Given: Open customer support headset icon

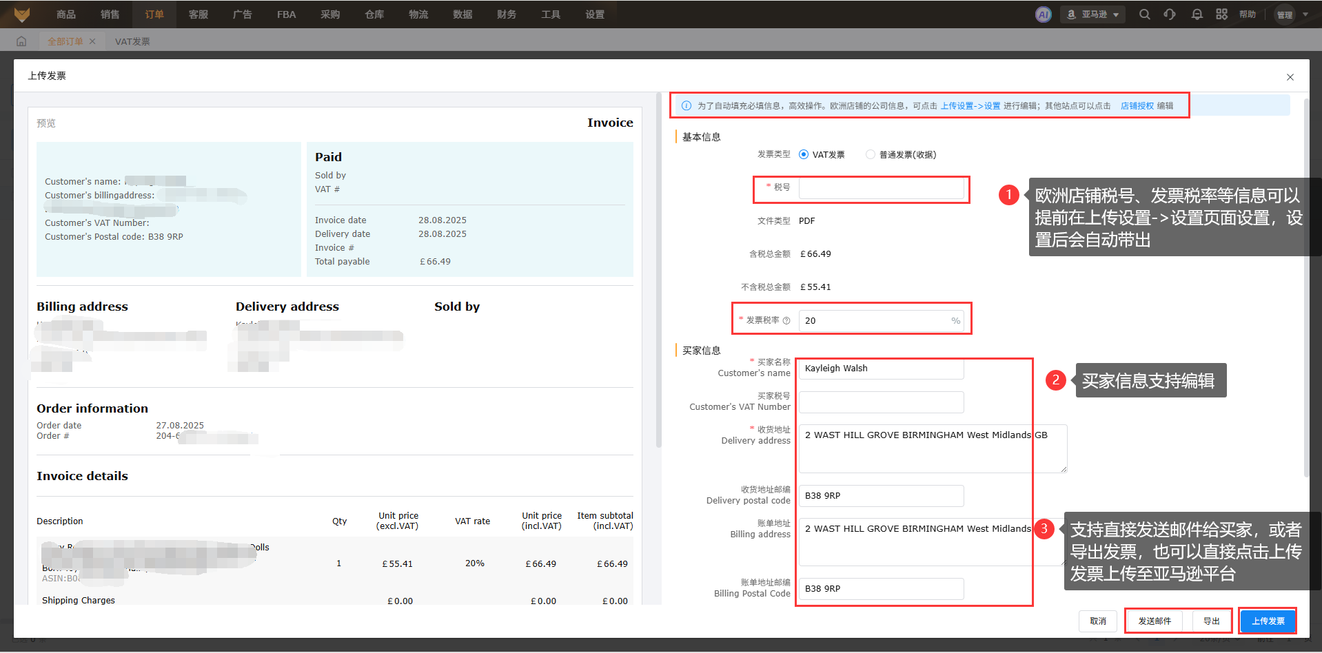Looking at the screenshot, I should tap(1170, 14).
